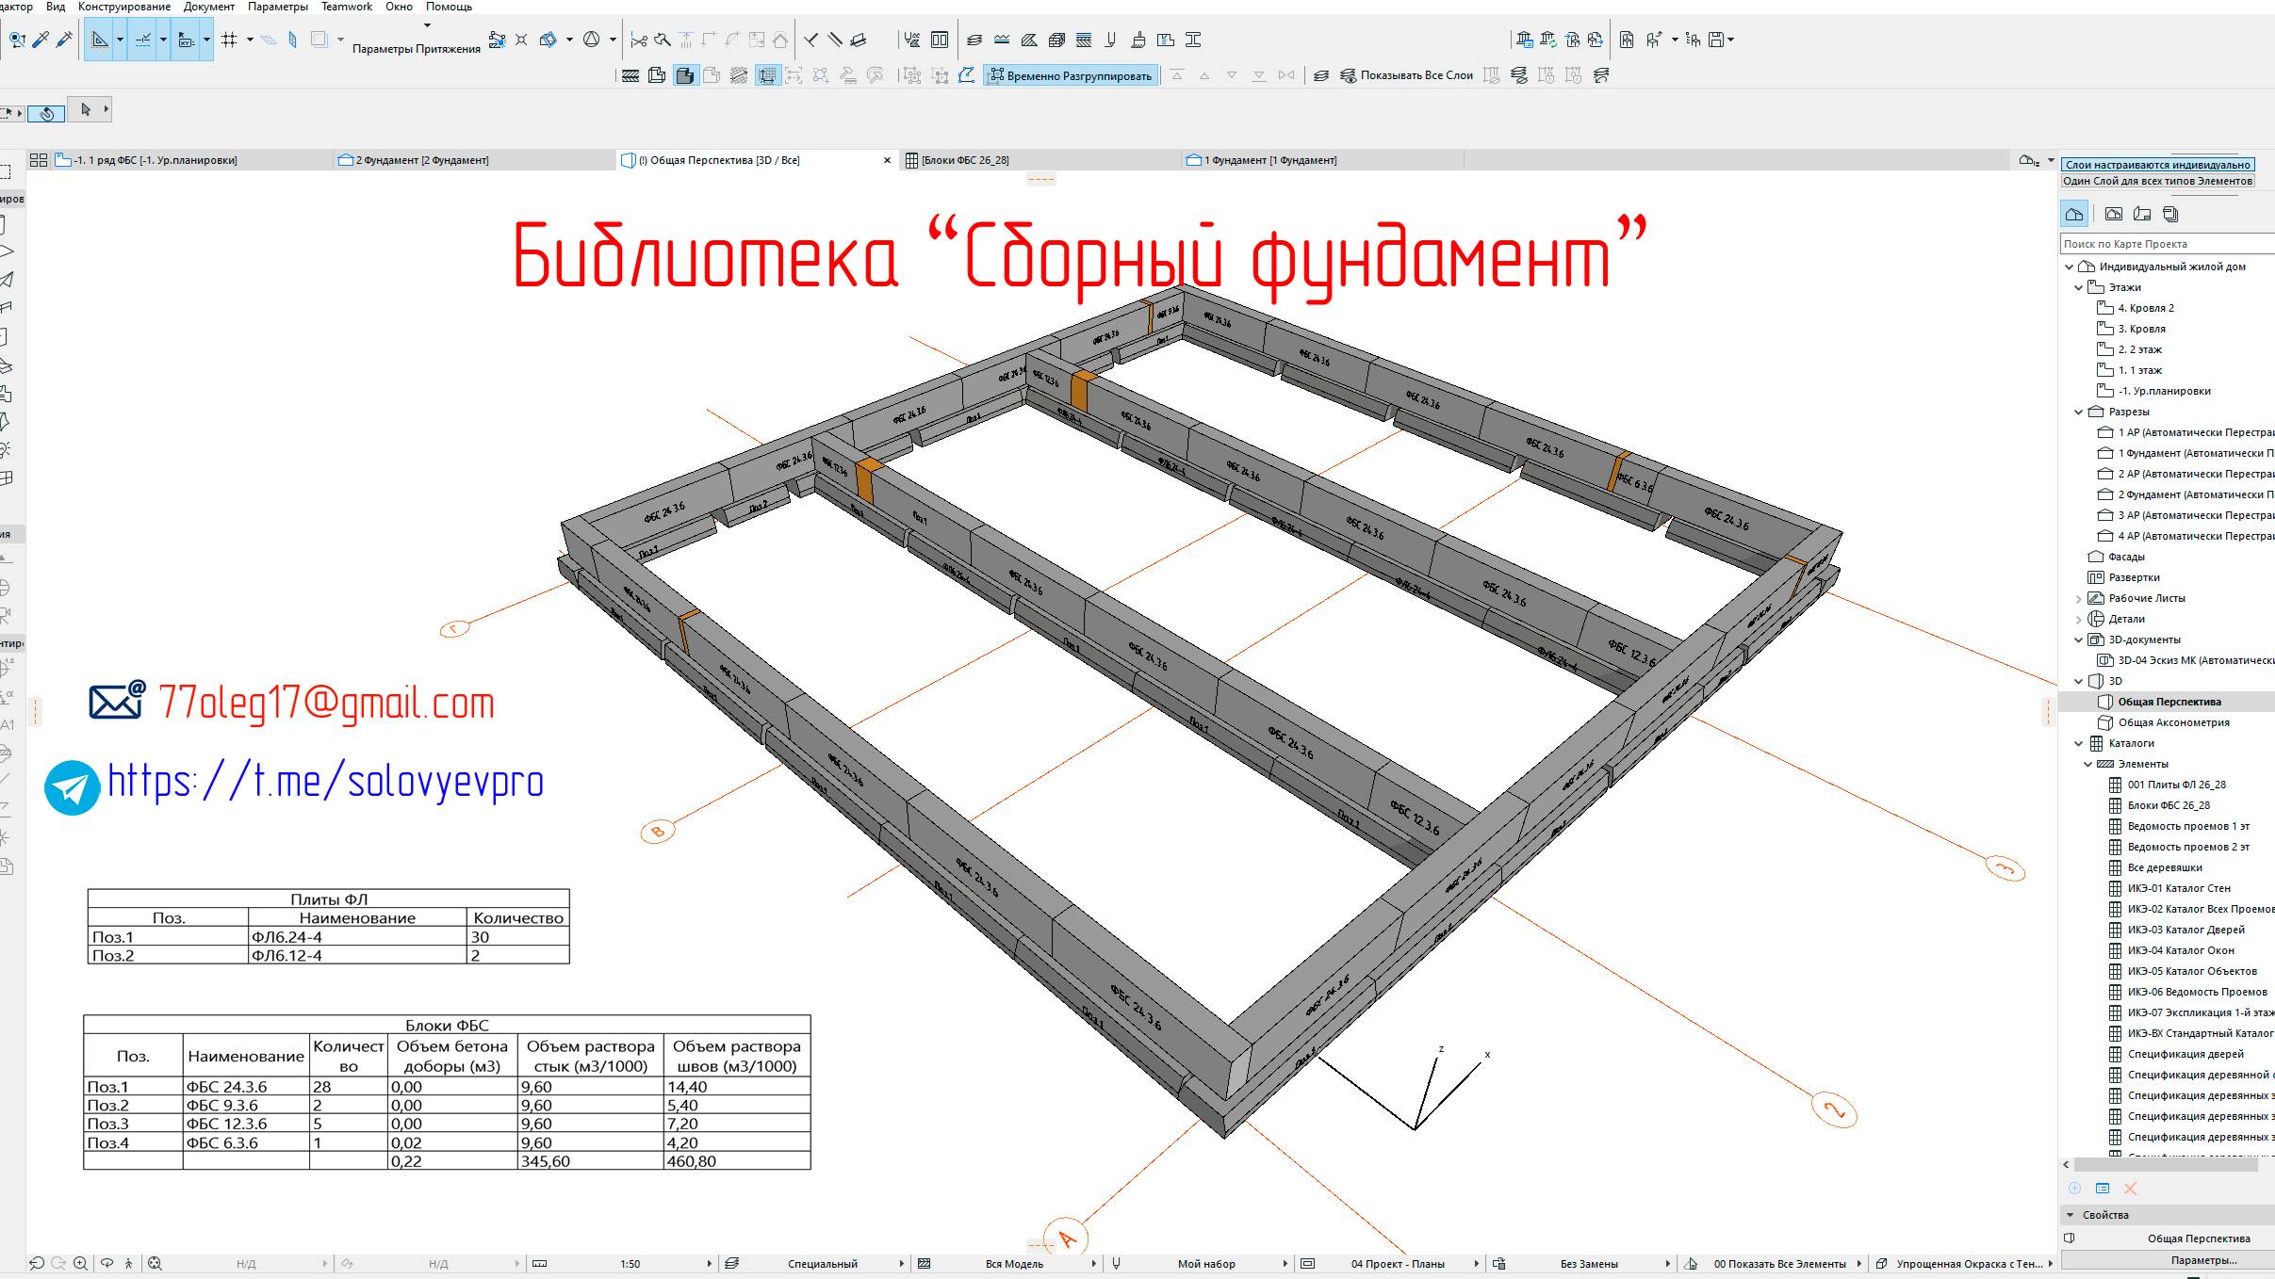Screen dimensions: 2275x1279
Task: Click the scissors trim tool icon
Action: (639, 40)
